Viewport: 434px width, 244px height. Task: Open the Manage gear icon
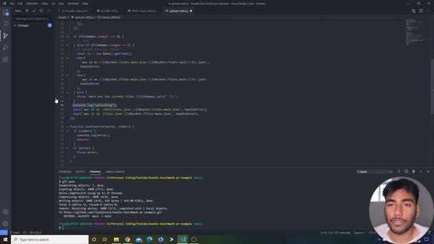(5, 224)
